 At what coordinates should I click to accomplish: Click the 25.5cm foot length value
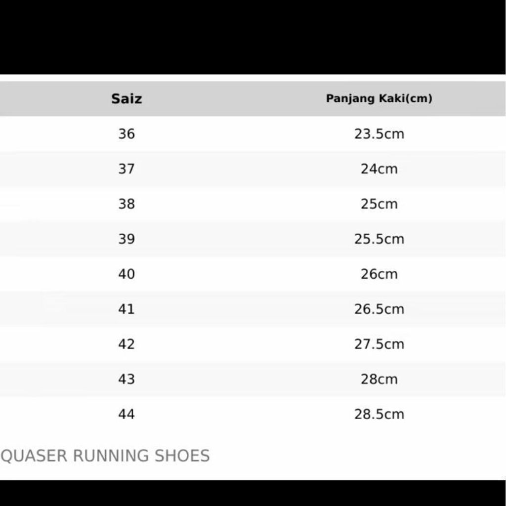(379, 239)
